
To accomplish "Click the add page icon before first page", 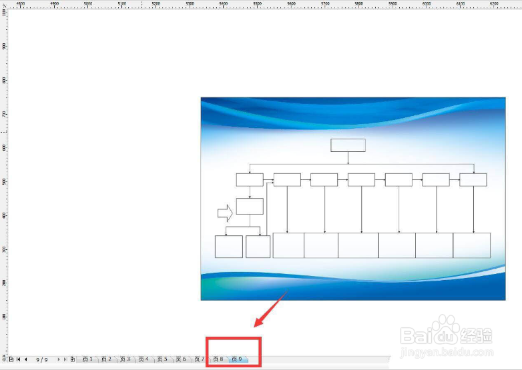I will pyautogui.click(x=11, y=359).
